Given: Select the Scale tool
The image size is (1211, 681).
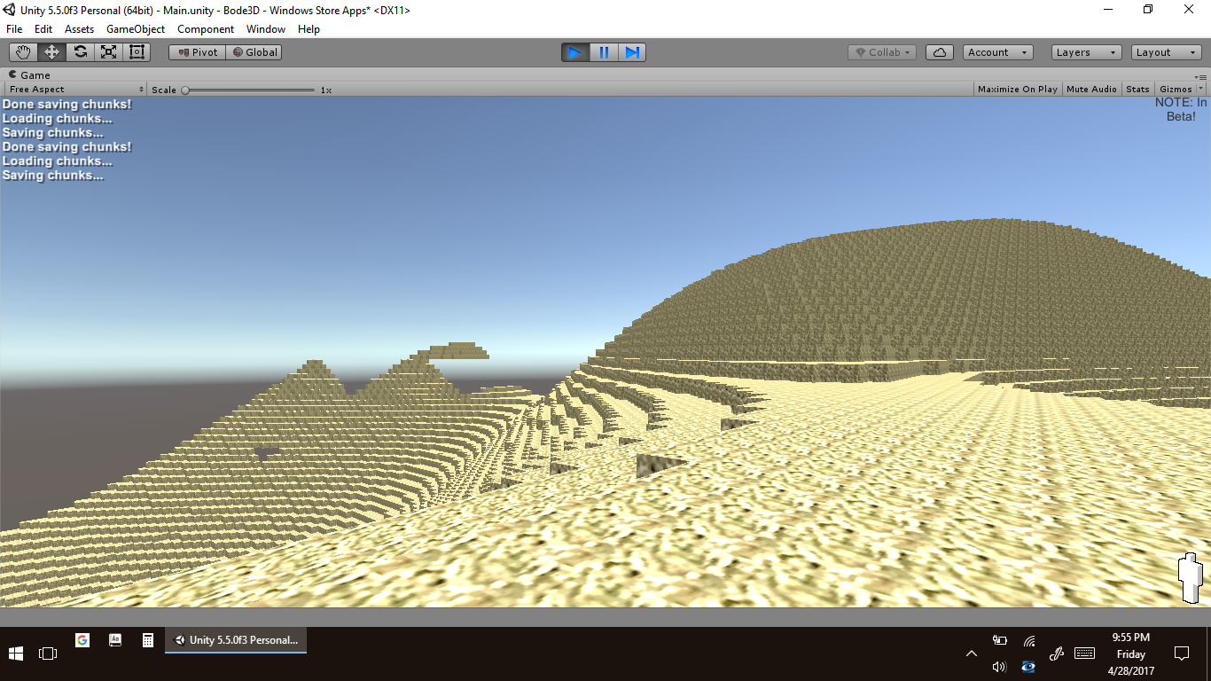Looking at the screenshot, I should pyautogui.click(x=108, y=52).
